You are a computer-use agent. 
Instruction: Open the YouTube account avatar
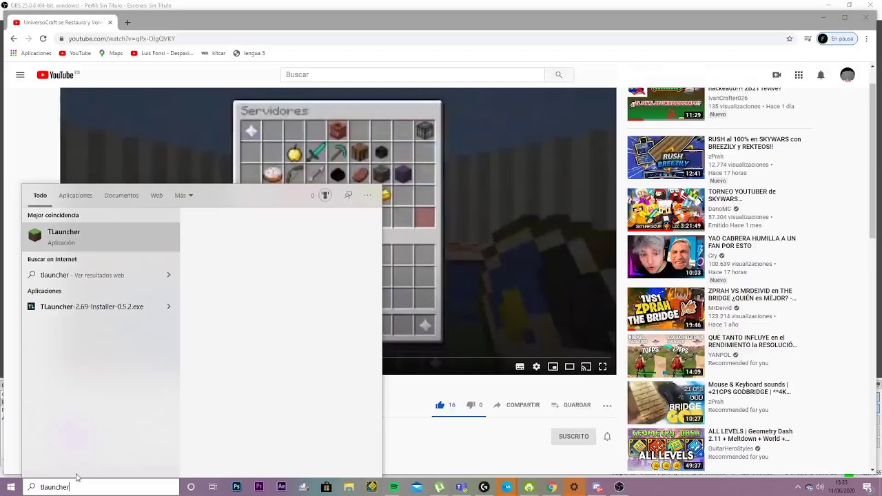(848, 75)
